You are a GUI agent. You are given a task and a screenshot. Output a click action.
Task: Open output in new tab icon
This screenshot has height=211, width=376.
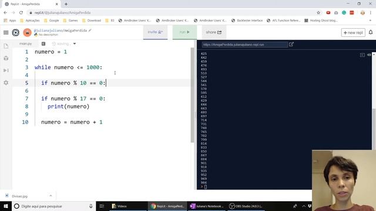click(x=291, y=45)
